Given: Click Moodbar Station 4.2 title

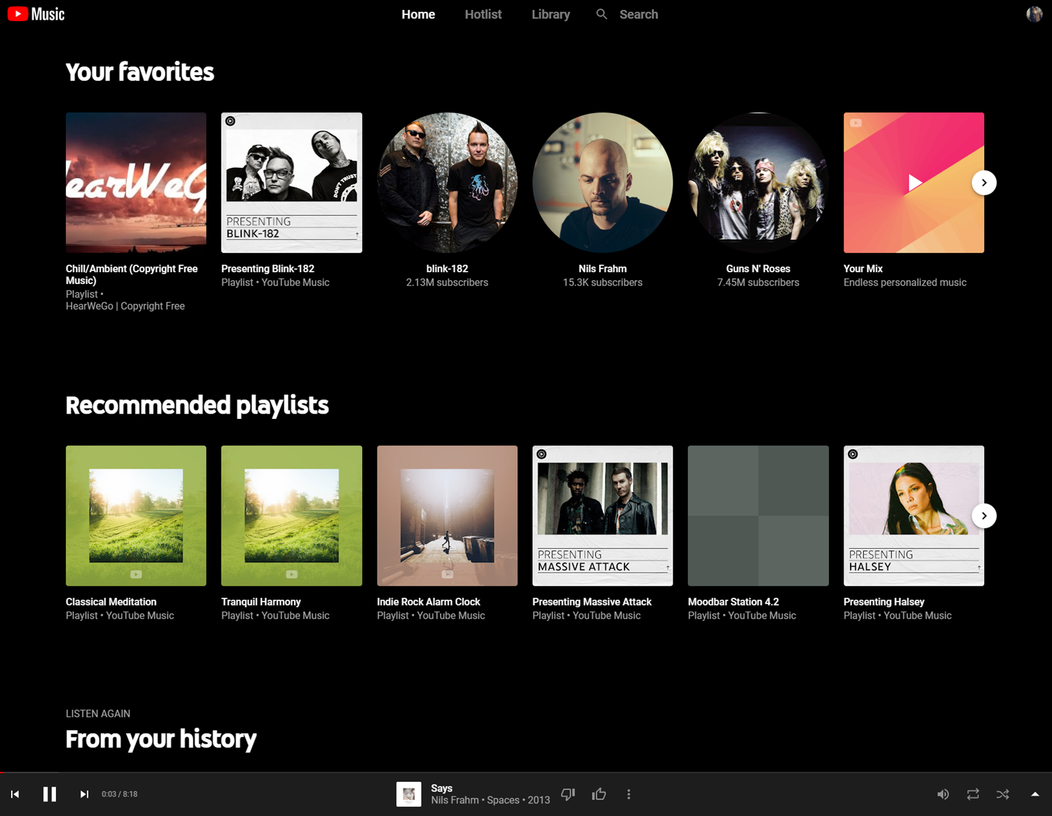Looking at the screenshot, I should point(733,602).
